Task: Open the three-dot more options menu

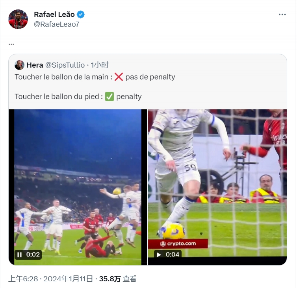Action: [282, 15]
